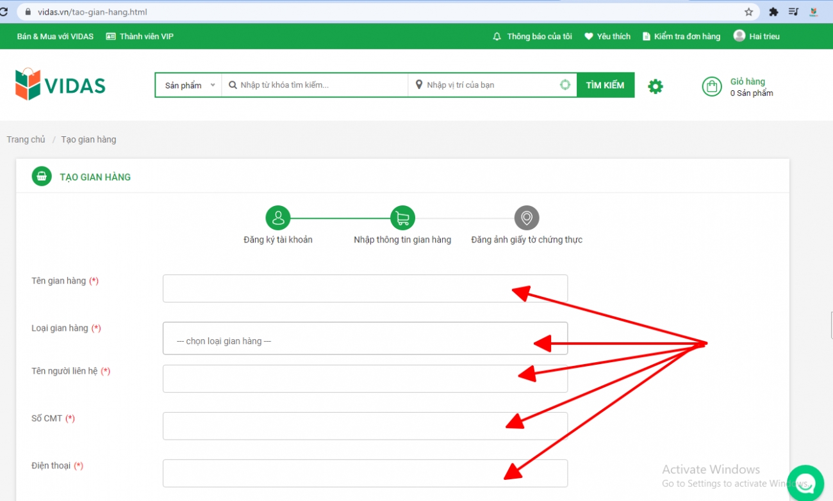Open the green settings gear icon
Viewport: 833px width, 501px height.
655,86
